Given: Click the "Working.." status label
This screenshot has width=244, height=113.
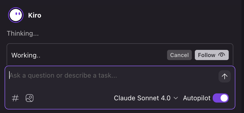Looking at the screenshot, I should (x=26, y=55).
